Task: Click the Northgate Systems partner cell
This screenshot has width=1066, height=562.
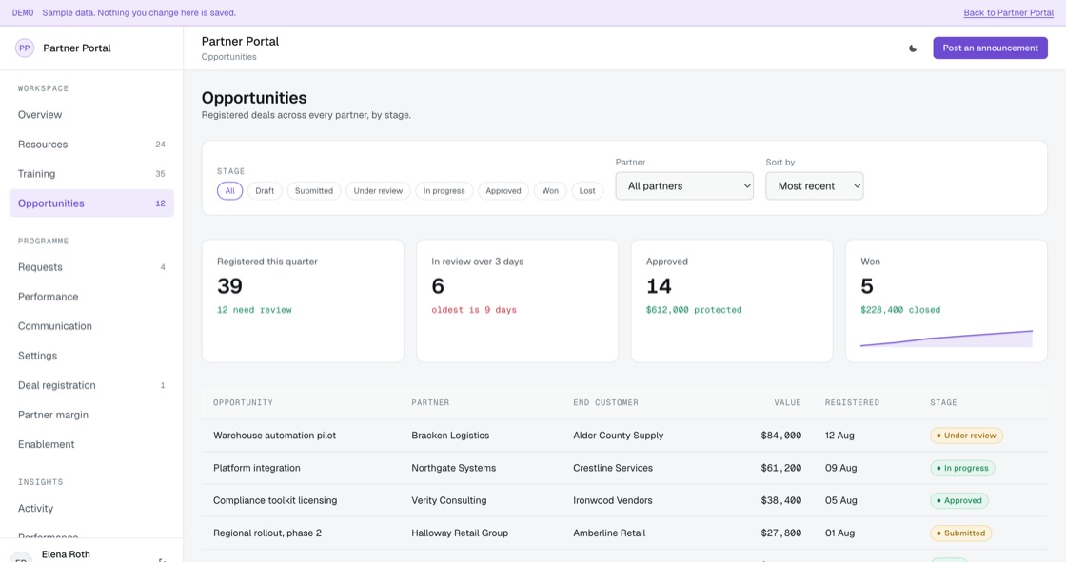Action: click(453, 468)
